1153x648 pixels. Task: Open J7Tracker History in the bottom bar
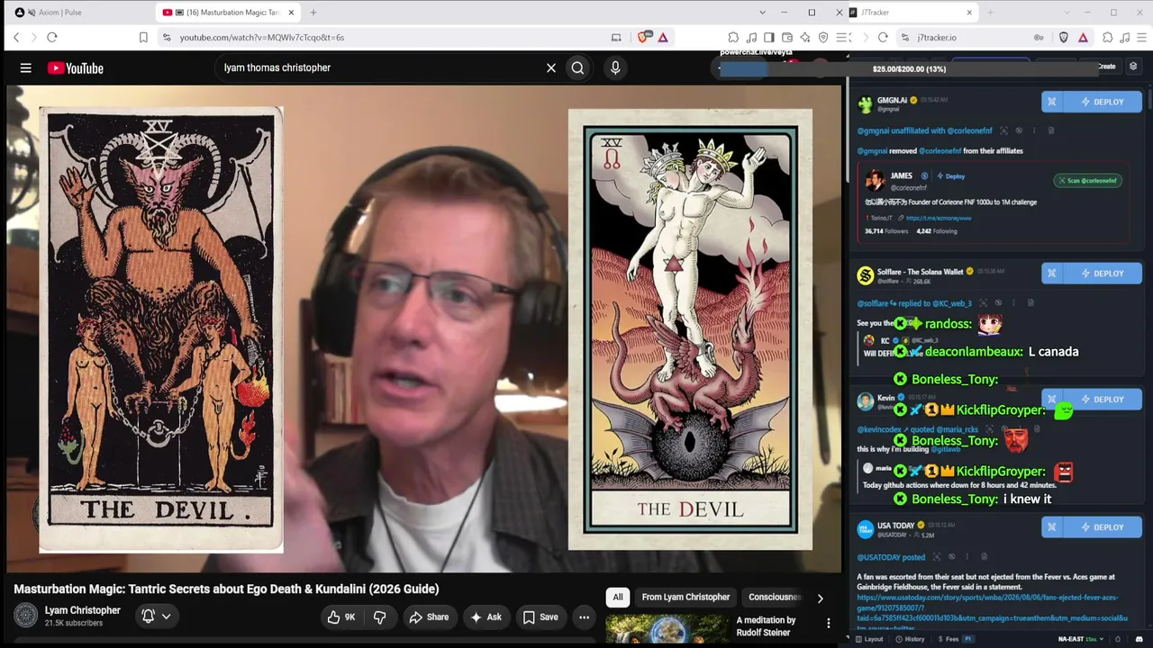911,639
